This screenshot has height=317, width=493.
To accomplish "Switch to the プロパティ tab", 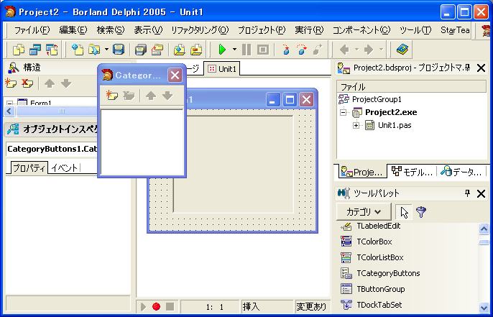I will click(x=29, y=168).
